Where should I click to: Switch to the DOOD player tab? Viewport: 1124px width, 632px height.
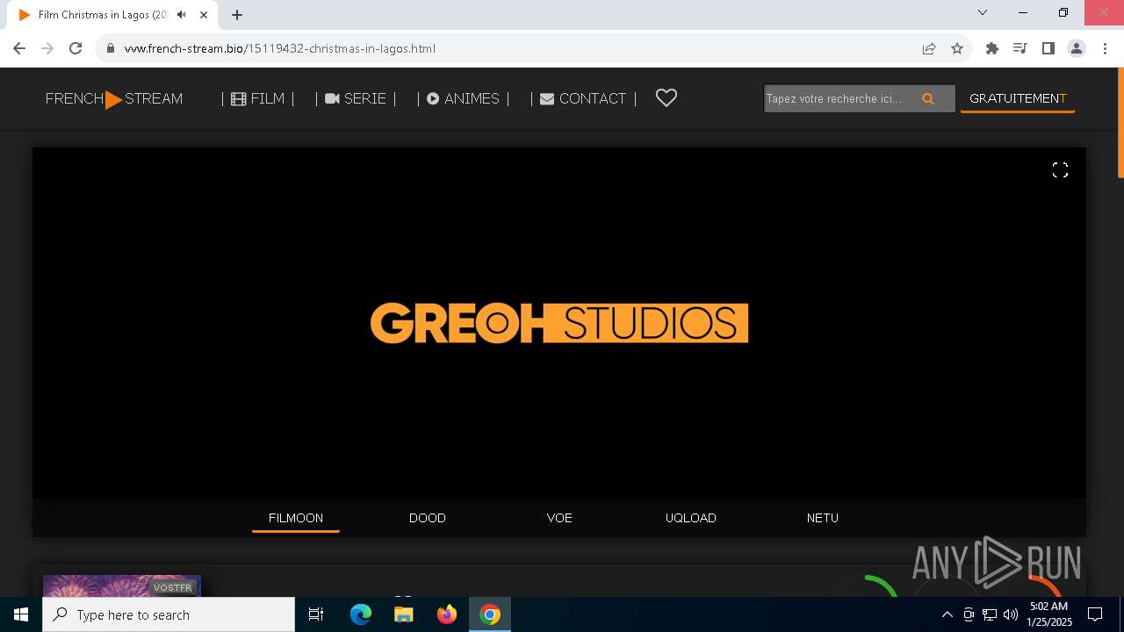click(428, 518)
